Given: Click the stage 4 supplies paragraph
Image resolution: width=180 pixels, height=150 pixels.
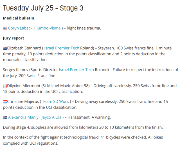Looking at the screenshot, I should (x=83, y=127).
